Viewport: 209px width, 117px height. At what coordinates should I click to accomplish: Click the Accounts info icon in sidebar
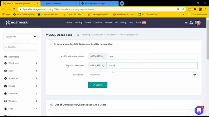click(6, 78)
